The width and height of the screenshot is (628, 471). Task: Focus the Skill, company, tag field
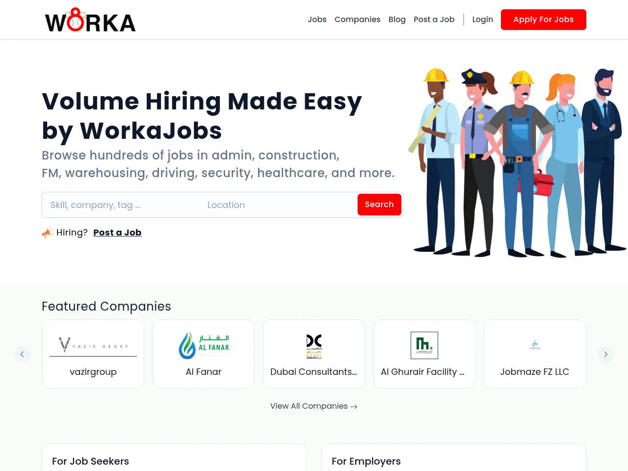(121, 205)
